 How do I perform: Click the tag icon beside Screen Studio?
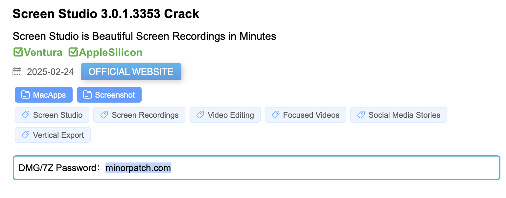click(x=25, y=115)
